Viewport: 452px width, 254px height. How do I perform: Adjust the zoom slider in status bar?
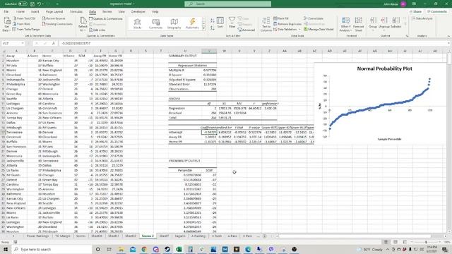point(426,242)
